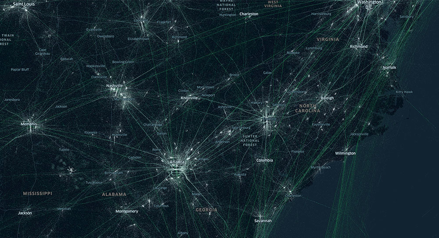Screen dimensions: 439x238
Task: Select the Clarksville label
Action: 99,77
